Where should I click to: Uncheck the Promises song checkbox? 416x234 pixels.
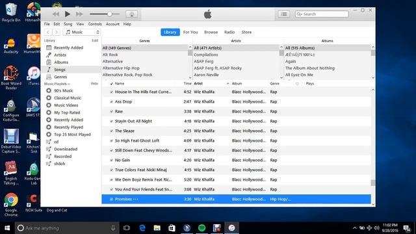(x=111, y=200)
